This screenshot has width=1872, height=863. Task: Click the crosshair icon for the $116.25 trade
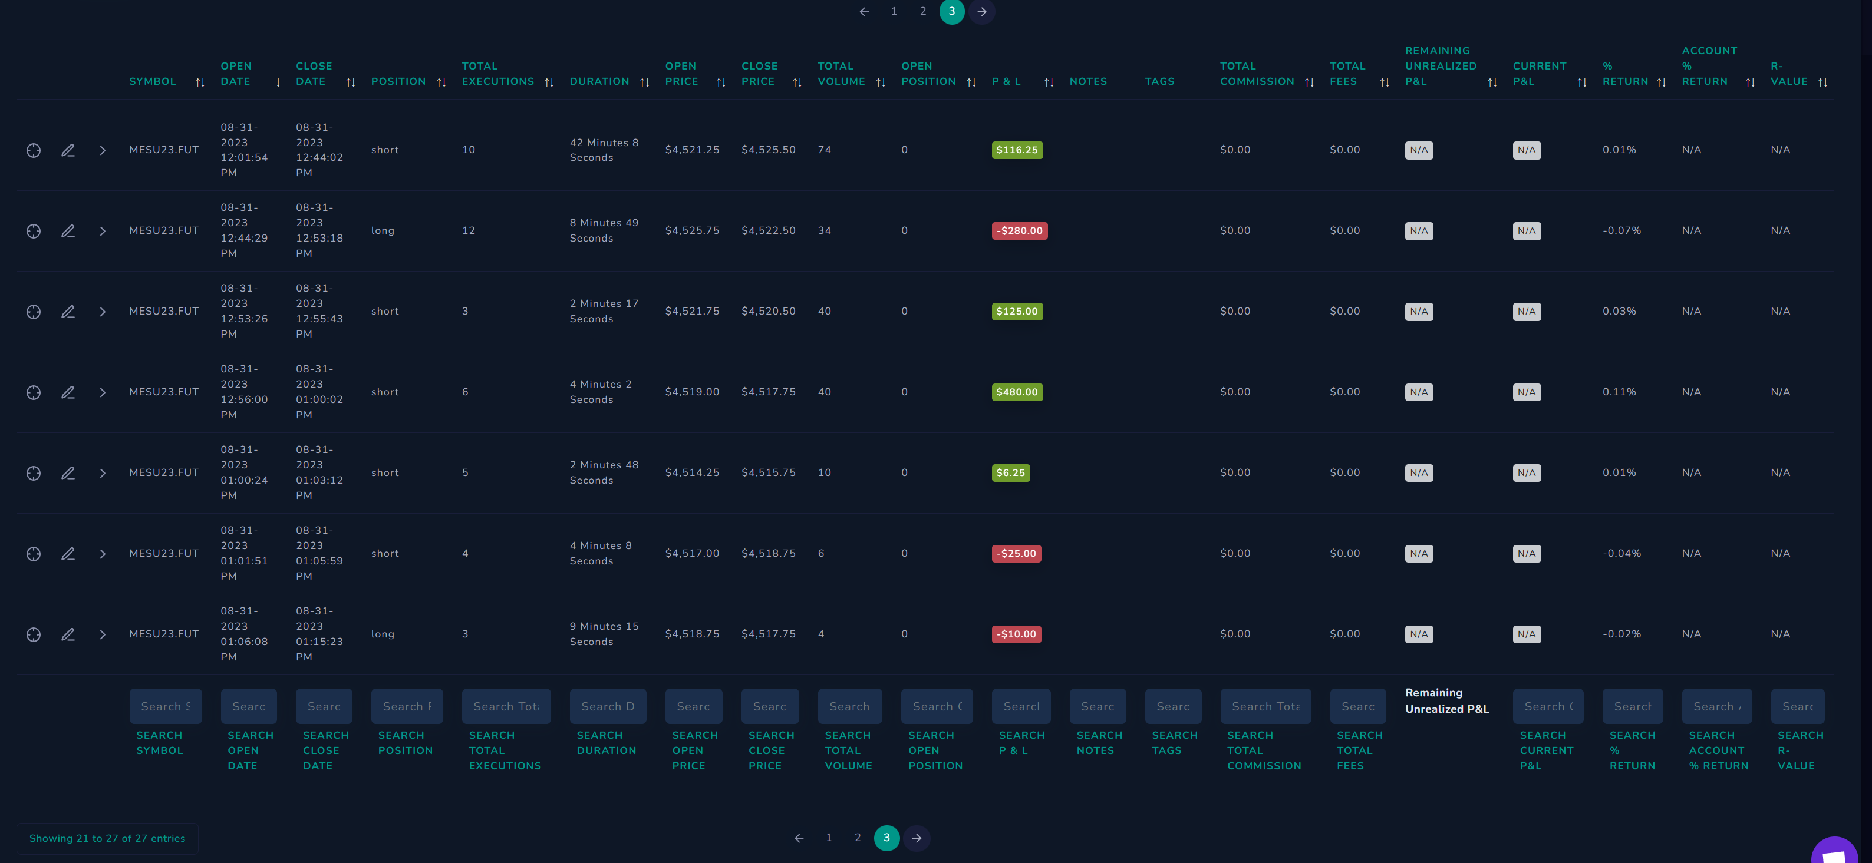pos(34,150)
